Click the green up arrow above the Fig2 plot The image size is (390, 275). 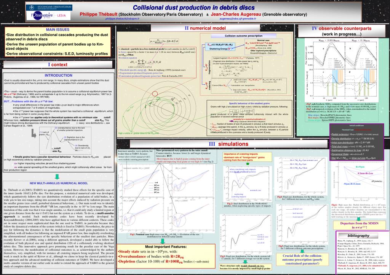pos(247,163)
